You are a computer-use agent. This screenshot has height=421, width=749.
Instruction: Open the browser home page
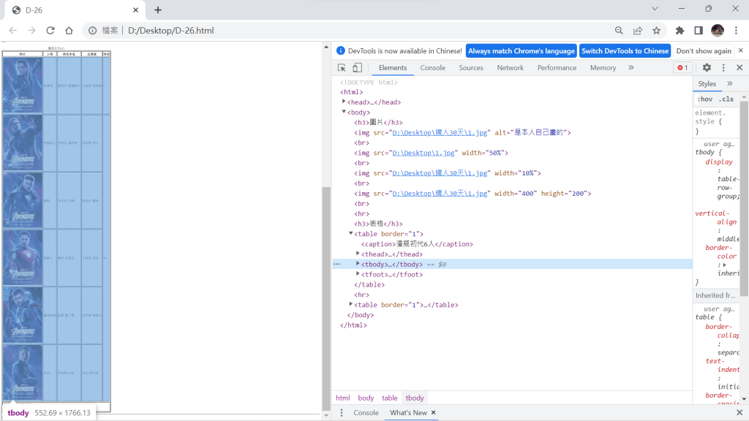(69, 31)
